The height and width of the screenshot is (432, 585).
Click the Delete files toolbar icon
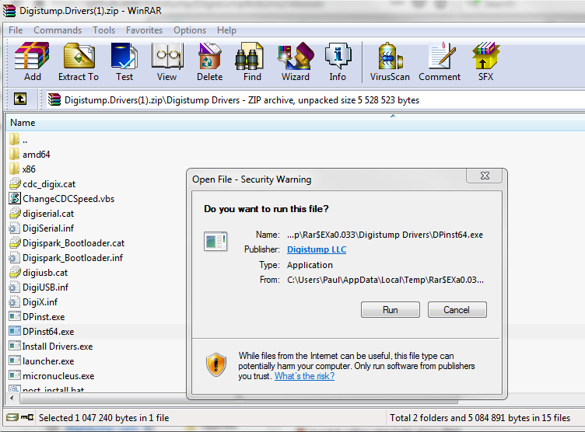209,61
